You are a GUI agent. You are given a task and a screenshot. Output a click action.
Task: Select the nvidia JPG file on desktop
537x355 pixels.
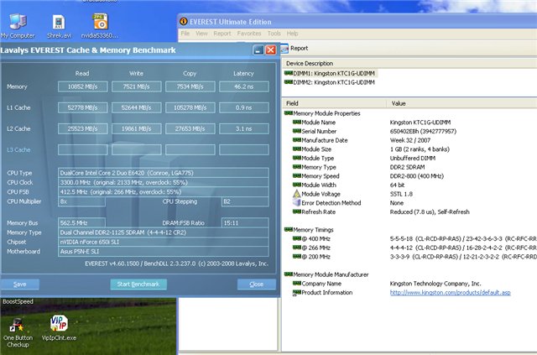[101, 23]
